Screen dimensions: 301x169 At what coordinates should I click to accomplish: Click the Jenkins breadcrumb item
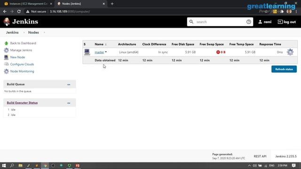click(12, 32)
